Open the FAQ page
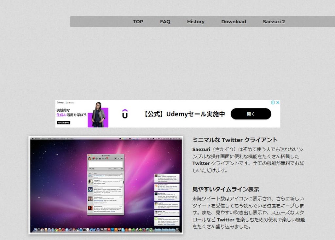The height and width of the screenshot is (240, 335). (165, 22)
